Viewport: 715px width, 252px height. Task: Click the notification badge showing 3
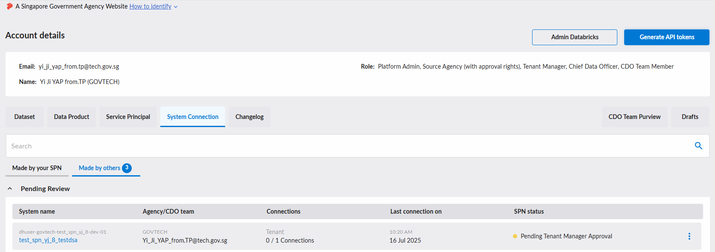click(x=127, y=168)
